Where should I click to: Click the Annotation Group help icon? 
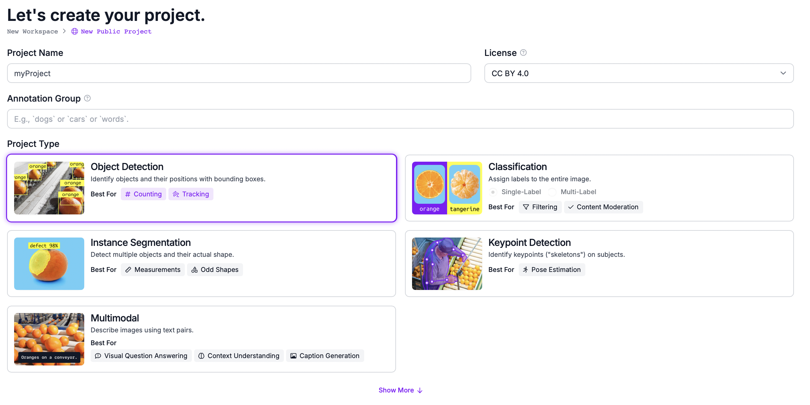87,98
